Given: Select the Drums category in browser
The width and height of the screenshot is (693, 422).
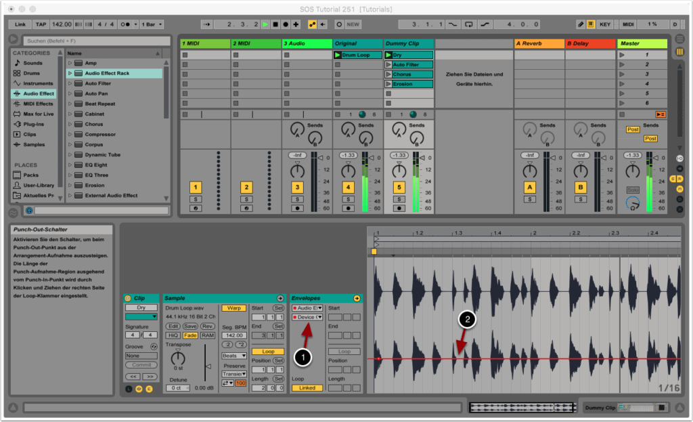Looking at the screenshot, I should click(x=32, y=73).
